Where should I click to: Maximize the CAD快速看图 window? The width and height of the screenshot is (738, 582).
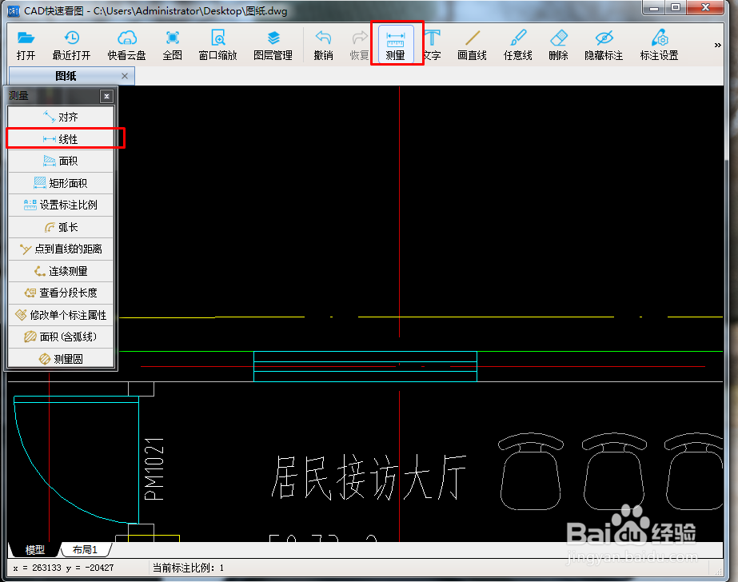(676, 8)
